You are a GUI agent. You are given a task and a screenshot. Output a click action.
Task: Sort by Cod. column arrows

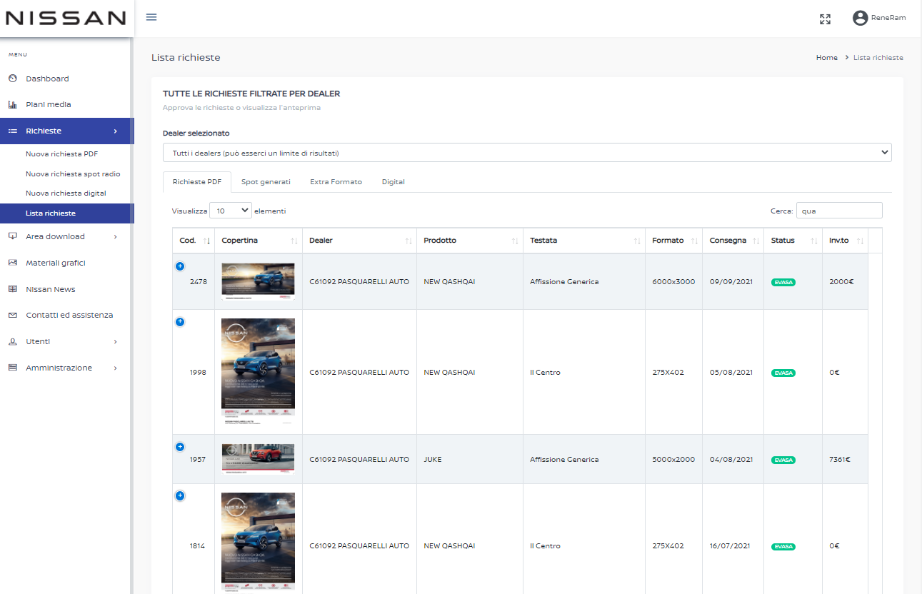coord(206,241)
